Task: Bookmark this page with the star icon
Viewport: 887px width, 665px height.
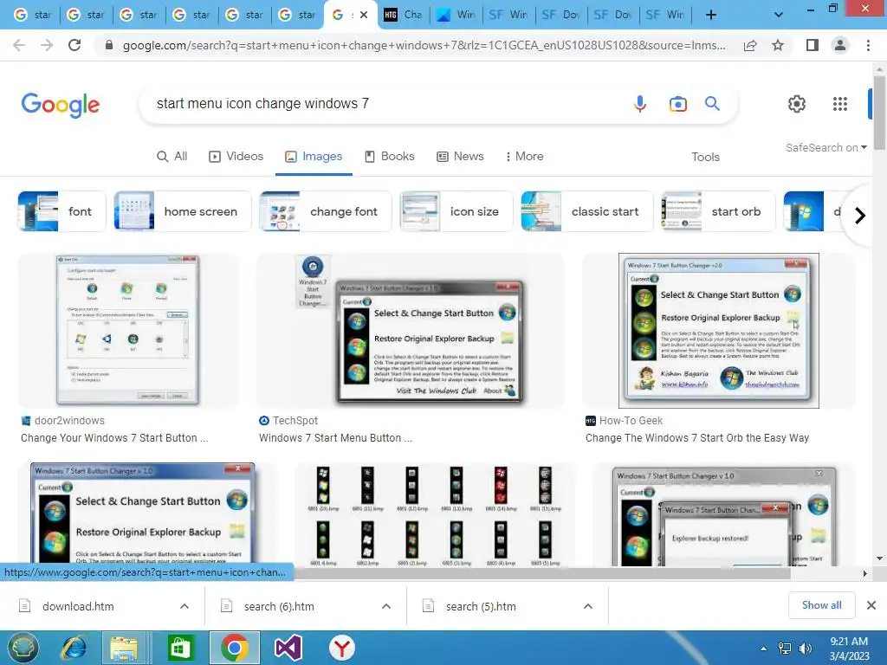Action: pos(778,45)
